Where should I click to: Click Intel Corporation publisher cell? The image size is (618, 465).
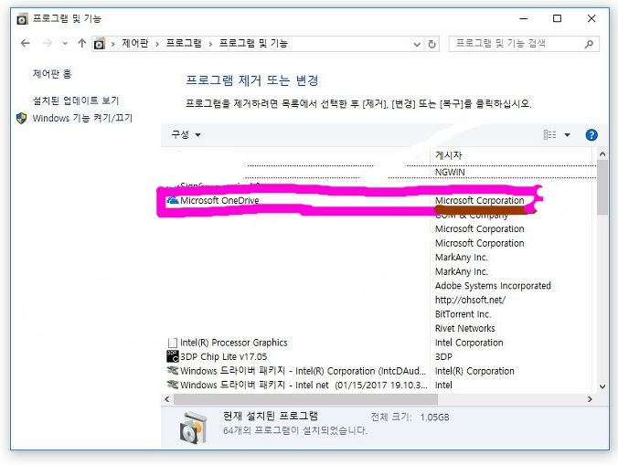(469, 343)
